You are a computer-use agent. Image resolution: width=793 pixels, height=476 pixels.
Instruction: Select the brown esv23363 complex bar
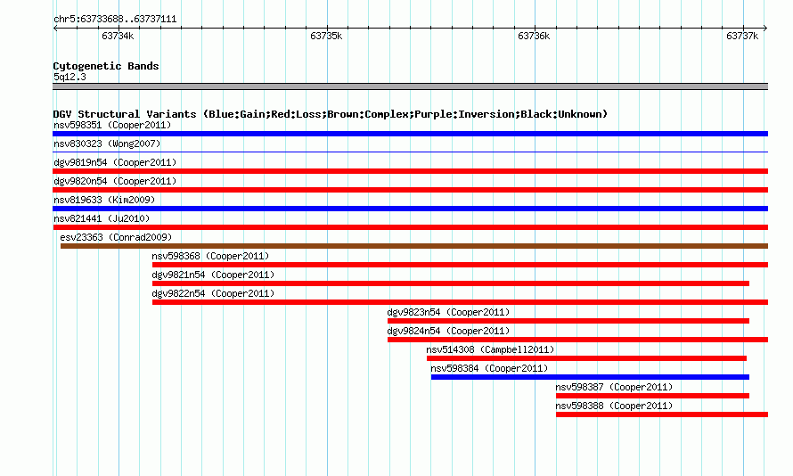(x=414, y=246)
